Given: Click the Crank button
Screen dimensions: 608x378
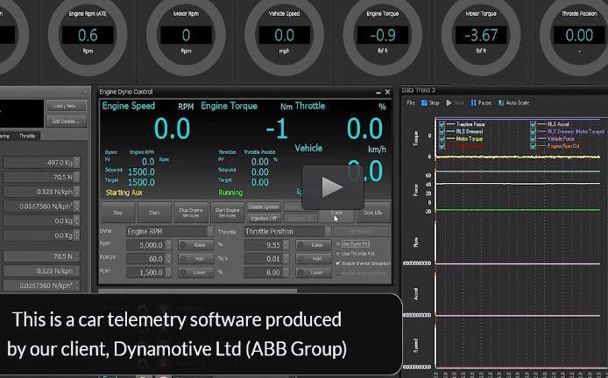Looking at the screenshot, I should [x=336, y=213].
